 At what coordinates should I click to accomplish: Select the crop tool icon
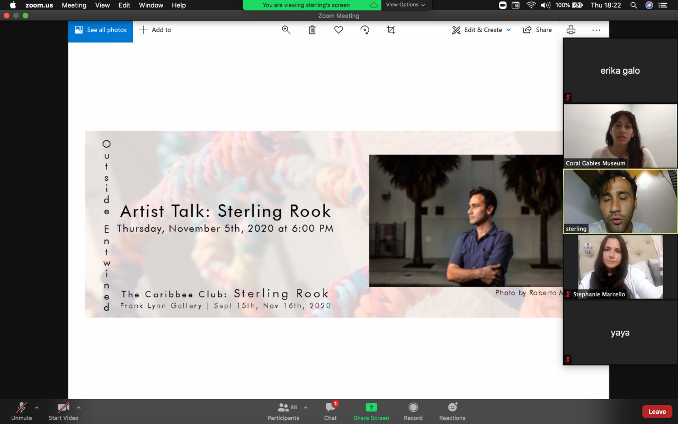coord(391,30)
